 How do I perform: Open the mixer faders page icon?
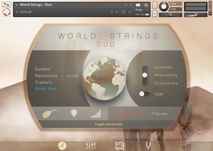click(x=91, y=145)
